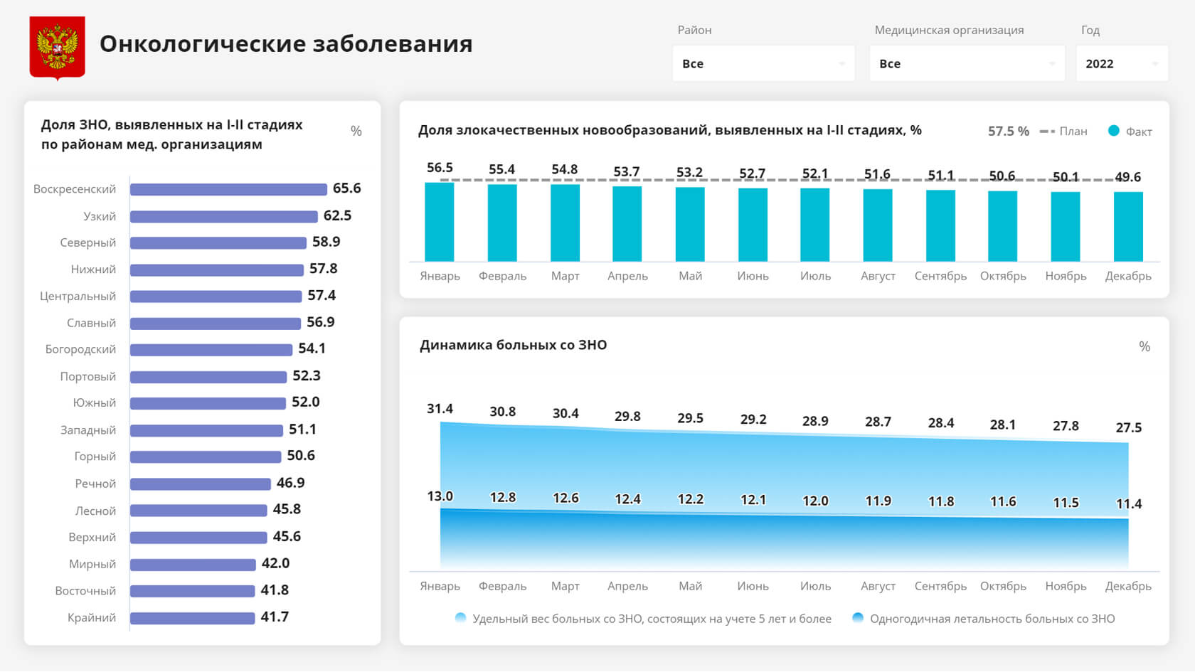Select the Крайний bar valued 41.7
The image size is (1195, 672).
point(192,618)
